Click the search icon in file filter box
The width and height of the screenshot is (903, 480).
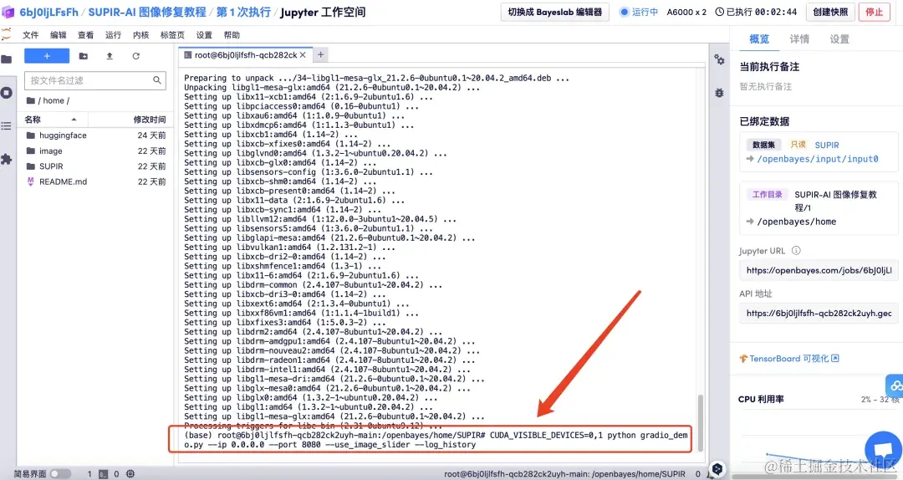tap(156, 80)
